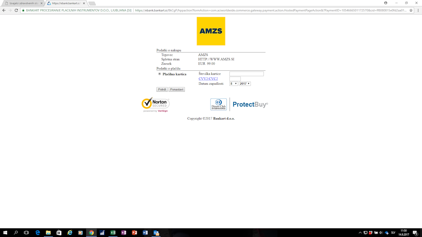
Task: Focus the Številka kartice input field
Action: pyautogui.click(x=246, y=74)
